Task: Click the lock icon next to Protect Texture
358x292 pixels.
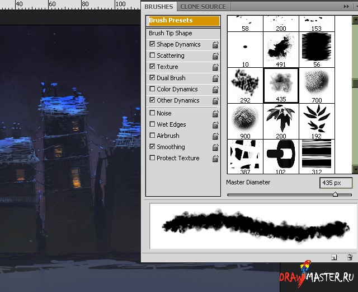Action: tap(215, 159)
